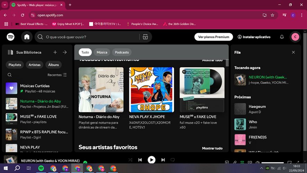Open Músicas Curtidas in library

(37, 88)
